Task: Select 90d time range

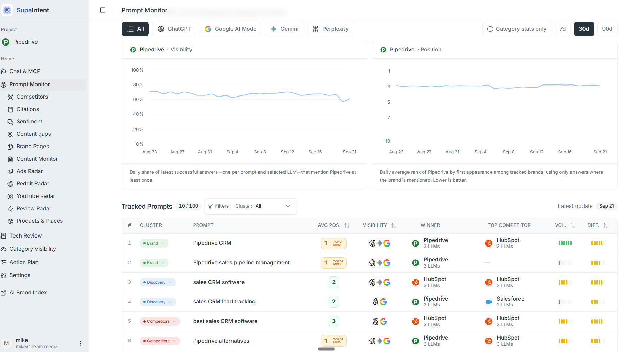Action: 607,29
